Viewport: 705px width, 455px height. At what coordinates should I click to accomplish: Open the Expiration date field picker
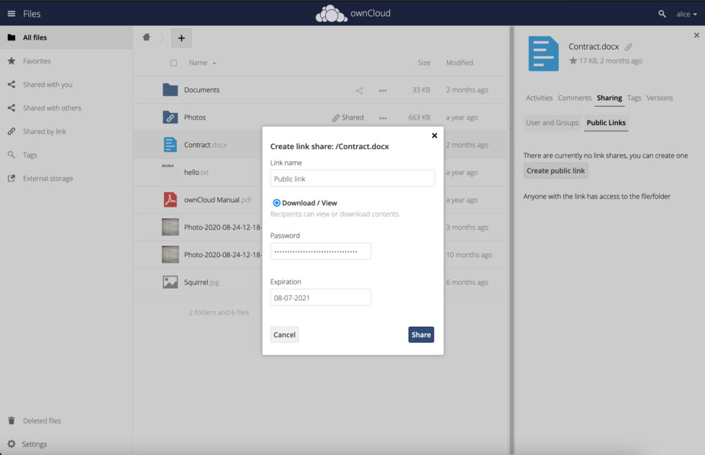[x=320, y=297]
